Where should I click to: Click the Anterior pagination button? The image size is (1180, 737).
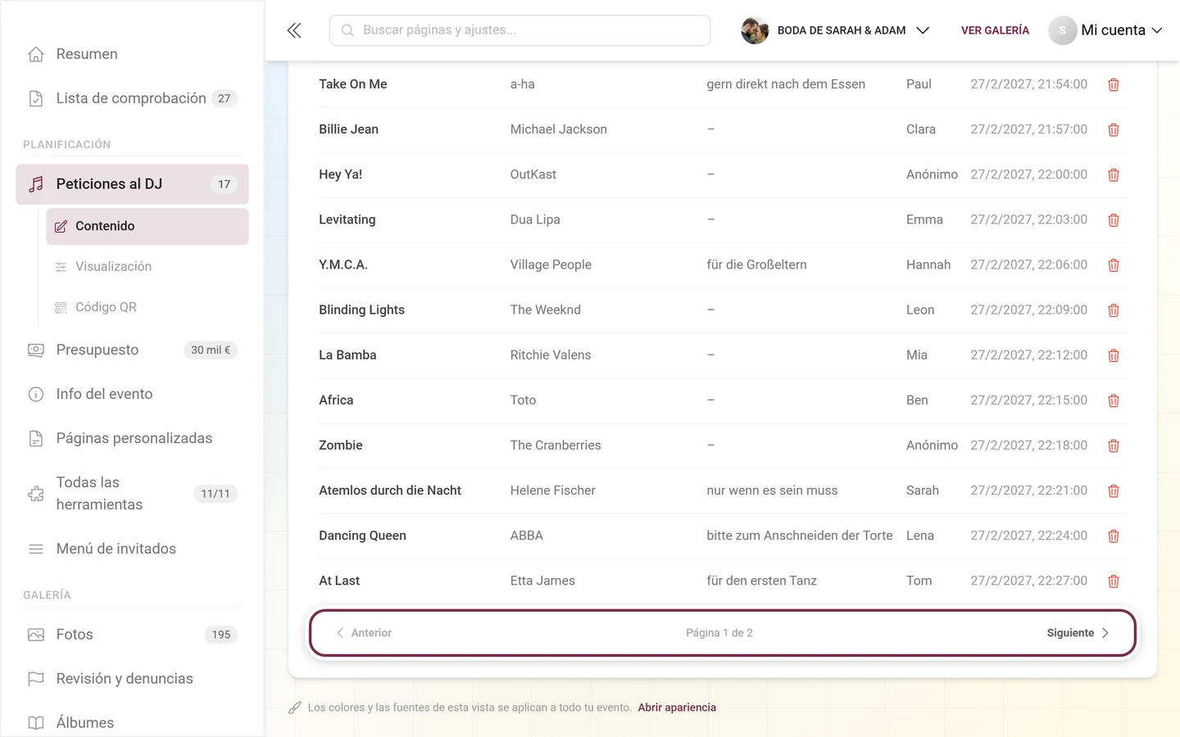(x=364, y=633)
